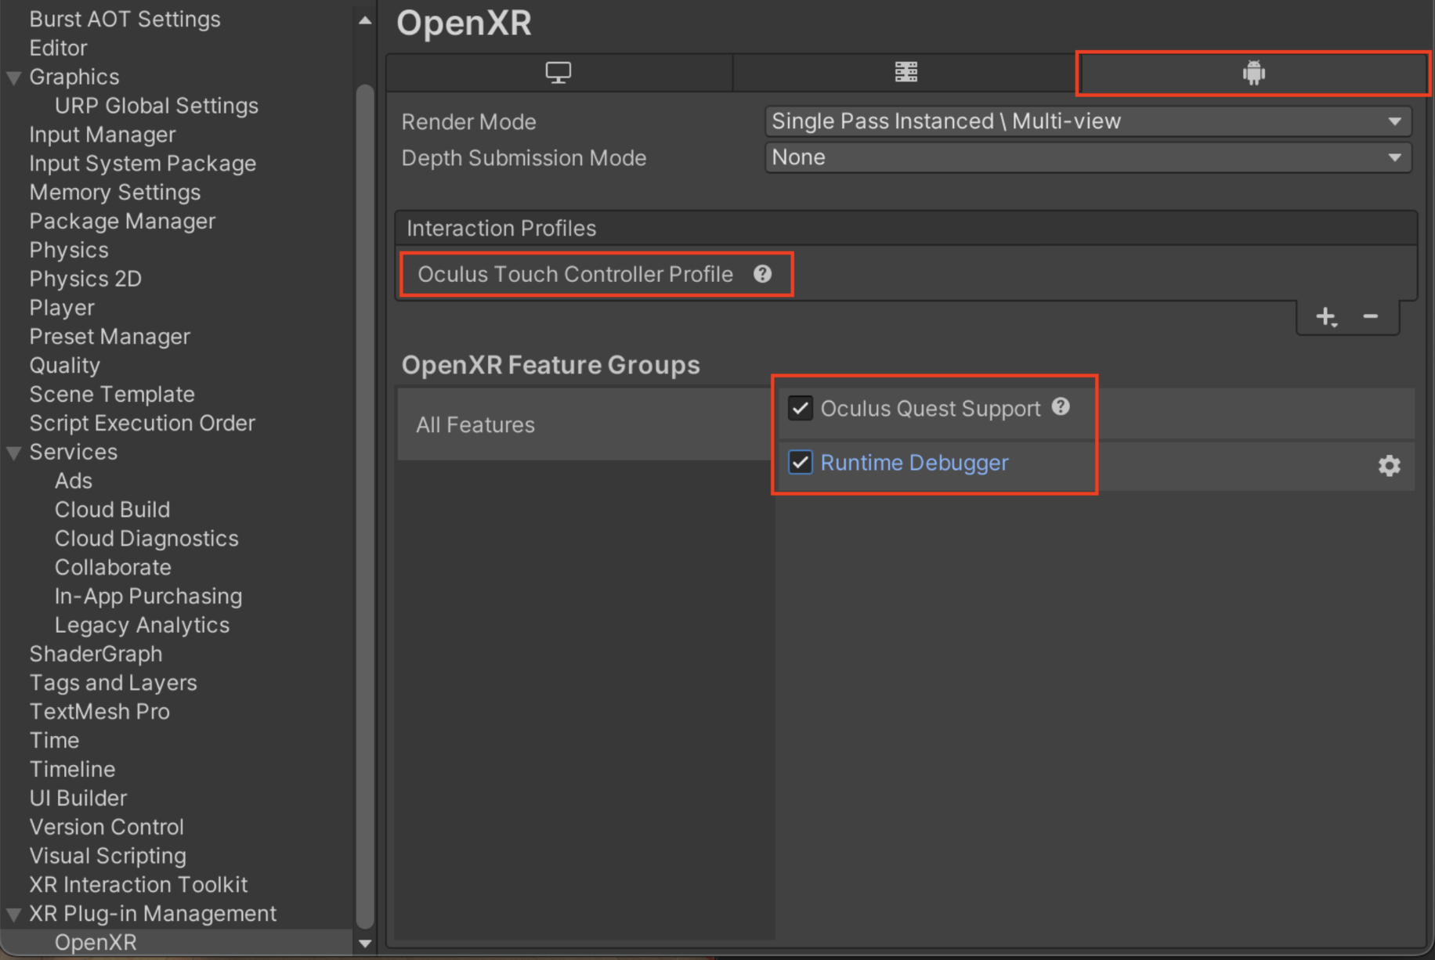Remove interaction profile with minus button

tap(1370, 317)
